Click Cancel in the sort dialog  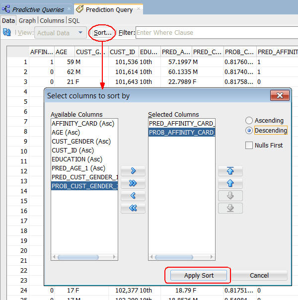point(259,275)
